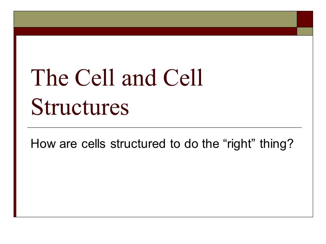The image size is (326, 244).
Task: Click the empty white area below the subtitle
Action: click(x=164, y=185)
